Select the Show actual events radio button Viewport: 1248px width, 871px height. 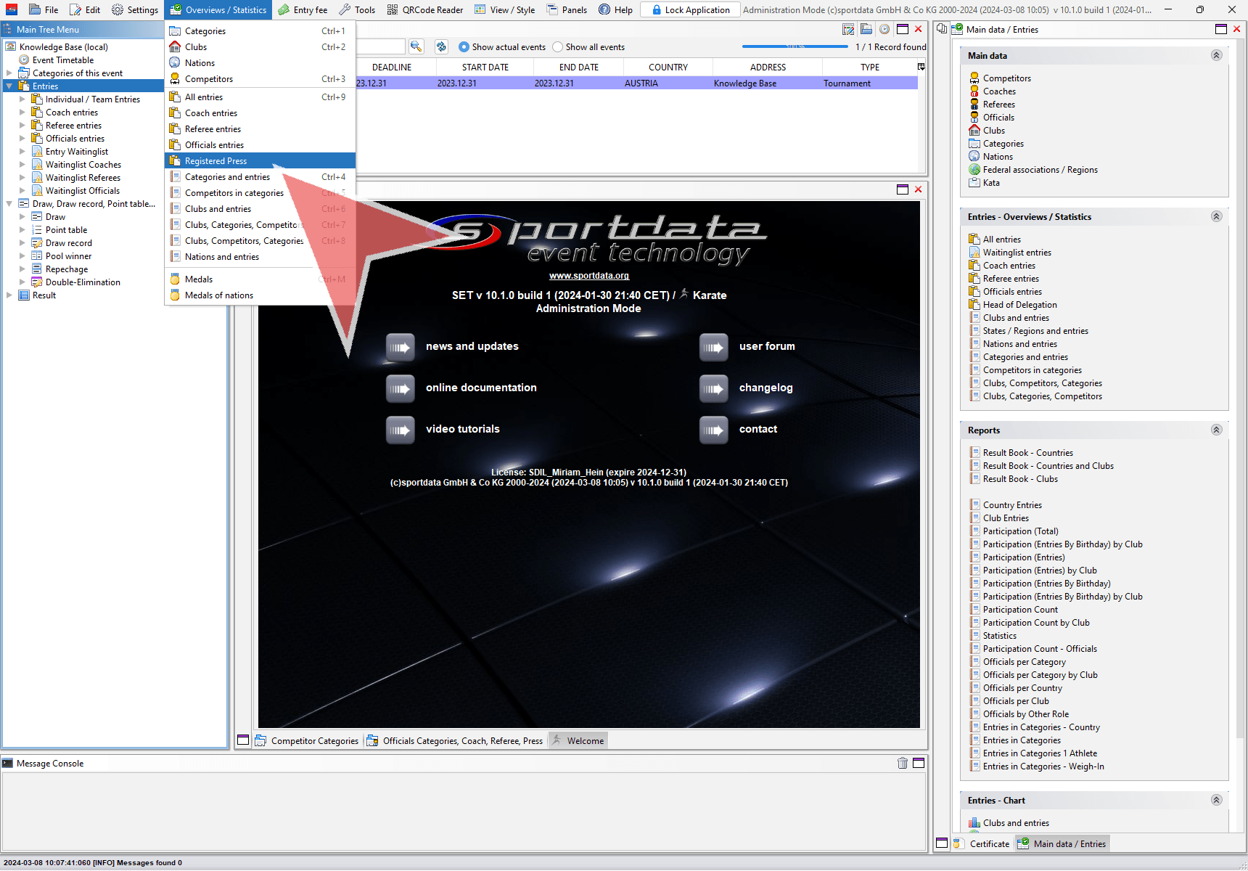click(464, 47)
